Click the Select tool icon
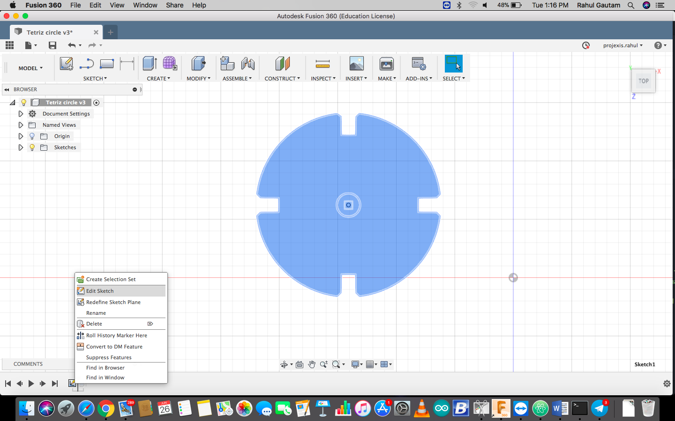 (x=453, y=64)
